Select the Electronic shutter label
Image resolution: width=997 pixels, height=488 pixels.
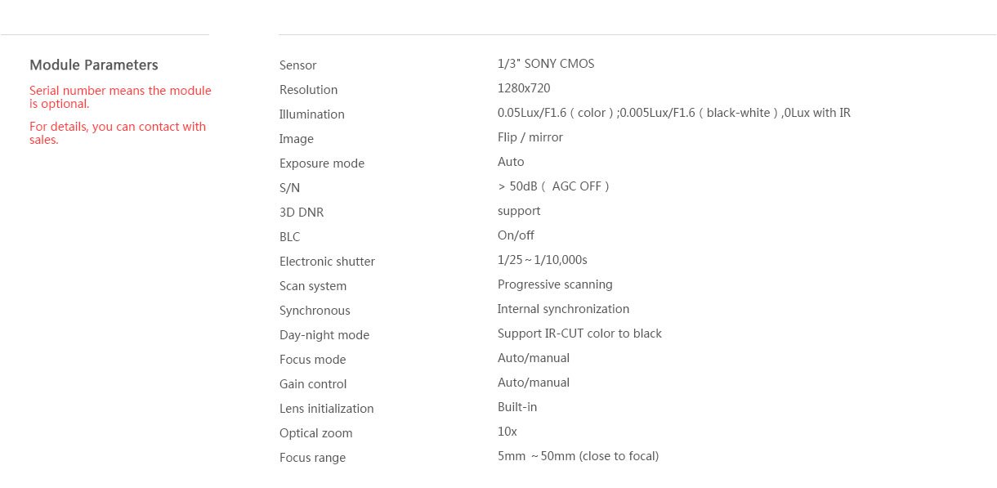[x=327, y=262]
